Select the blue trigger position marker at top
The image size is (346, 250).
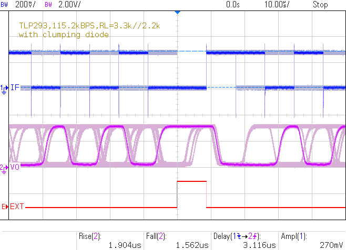tap(177, 13)
